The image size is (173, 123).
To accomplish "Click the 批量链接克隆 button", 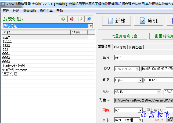I will coord(161,36).
